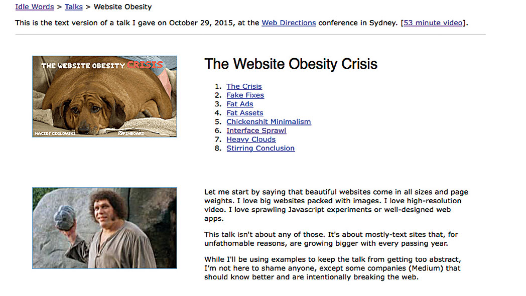526x296 pixels.
Task: Click the image of man holding rock
Action: (x=104, y=228)
